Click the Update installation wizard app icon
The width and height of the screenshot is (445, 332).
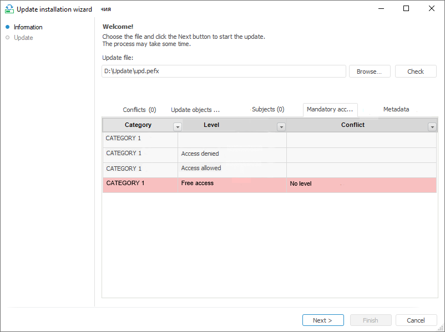point(9,9)
